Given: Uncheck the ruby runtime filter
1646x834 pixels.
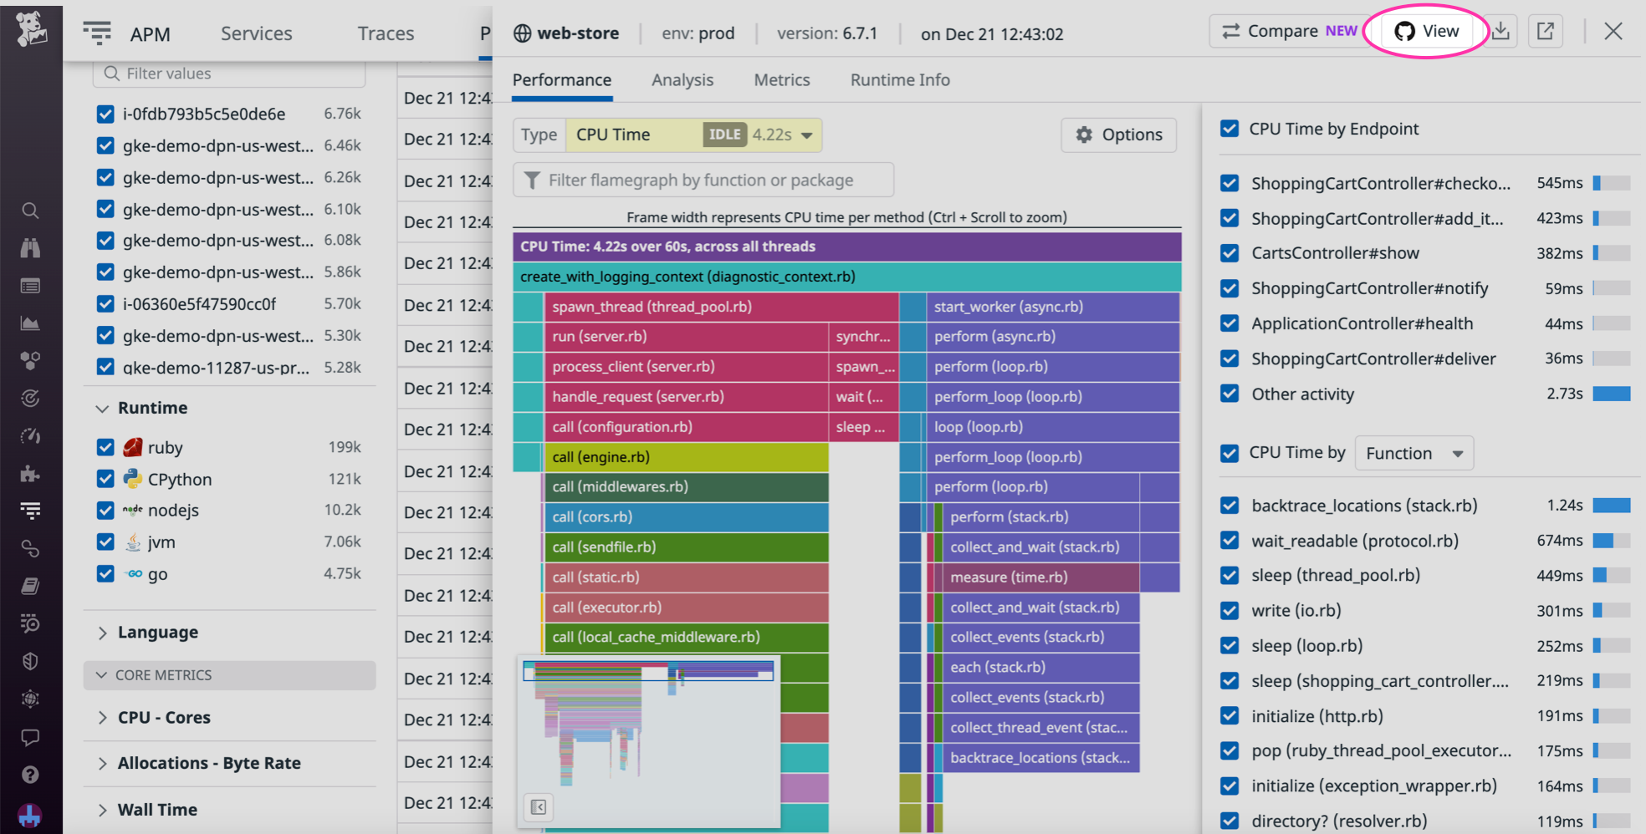Looking at the screenshot, I should 105,447.
